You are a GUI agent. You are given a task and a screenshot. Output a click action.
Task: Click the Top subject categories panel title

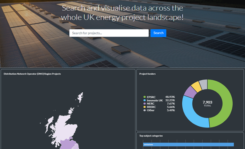point(151,136)
